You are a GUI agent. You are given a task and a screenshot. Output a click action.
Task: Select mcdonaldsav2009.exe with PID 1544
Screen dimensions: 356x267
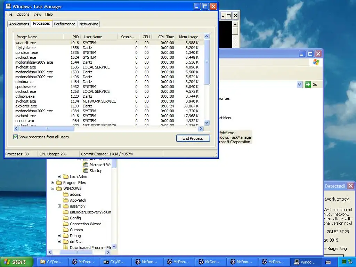pyautogui.click(x=108, y=62)
